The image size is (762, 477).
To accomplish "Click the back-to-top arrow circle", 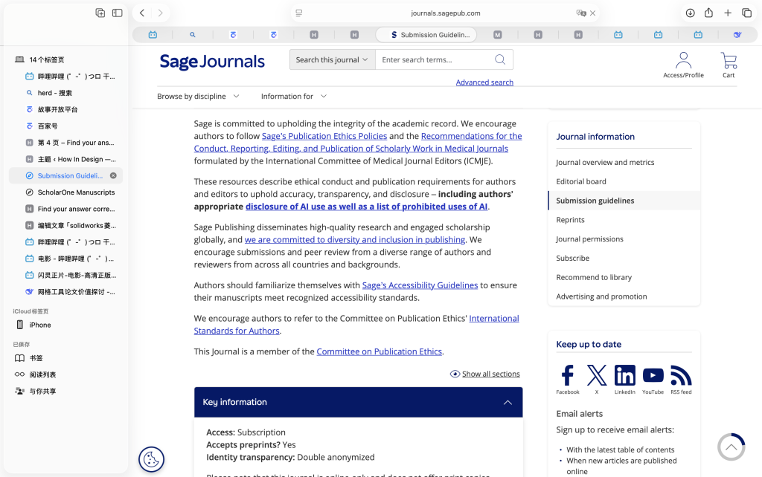I will click(x=731, y=447).
